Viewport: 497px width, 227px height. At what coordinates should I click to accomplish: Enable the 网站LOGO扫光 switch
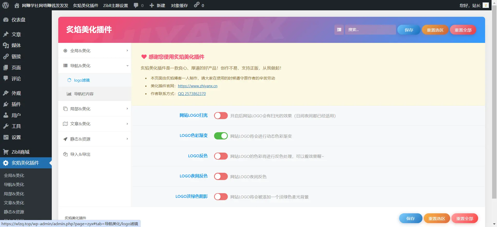pos(221,116)
